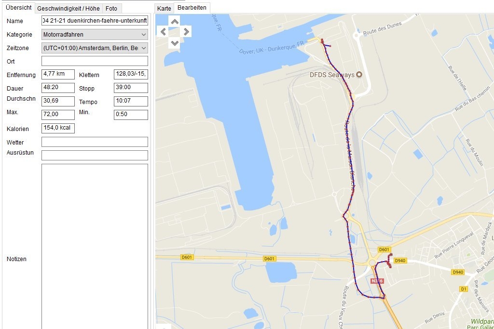Open the Kategorie dropdown
This screenshot has width=494, height=329.
pyautogui.click(x=95, y=35)
